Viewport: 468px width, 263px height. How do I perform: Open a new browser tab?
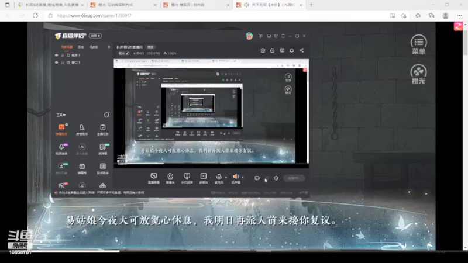(311, 5)
